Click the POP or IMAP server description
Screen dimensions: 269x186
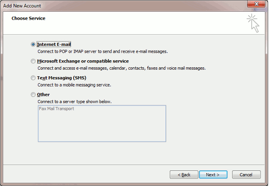click(x=102, y=51)
